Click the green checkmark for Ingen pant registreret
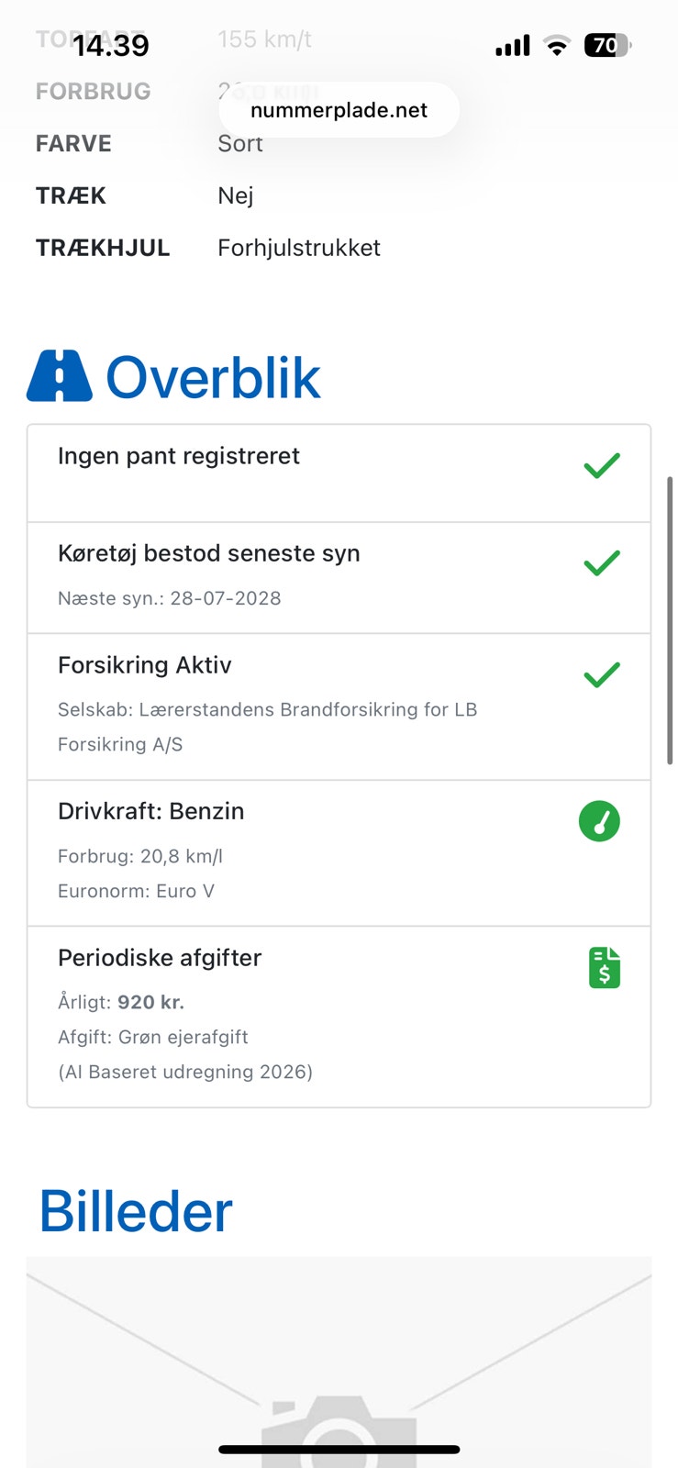 click(602, 465)
